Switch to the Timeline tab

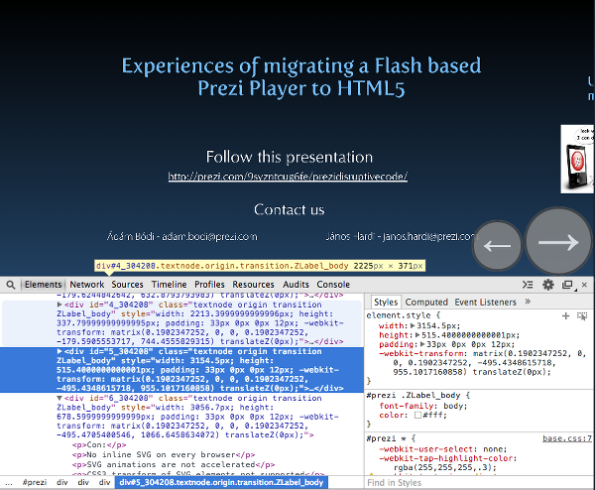tap(169, 285)
